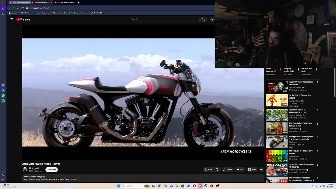The width and height of the screenshot is (336, 189).
Task: Open options for Bigfoot Legend video
Action: tap(317, 96)
